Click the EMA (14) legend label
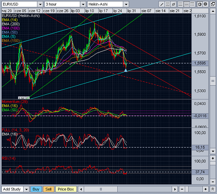Viewport: 217px width, 194px height. tap(10, 20)
